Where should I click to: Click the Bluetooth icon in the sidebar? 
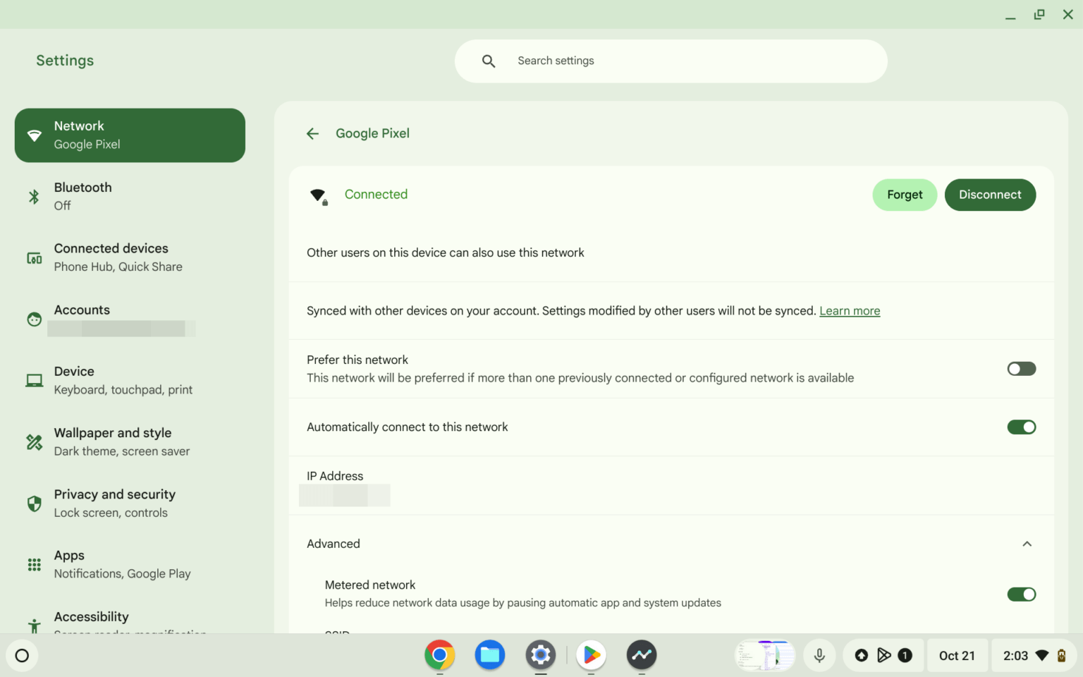[33, 196]
